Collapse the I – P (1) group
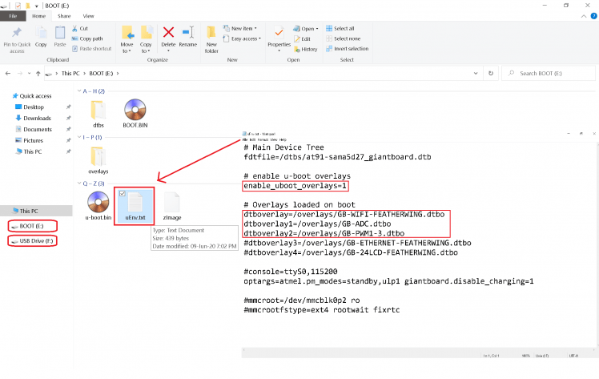This screenshot has height=379, width=599. pos(79,137)
